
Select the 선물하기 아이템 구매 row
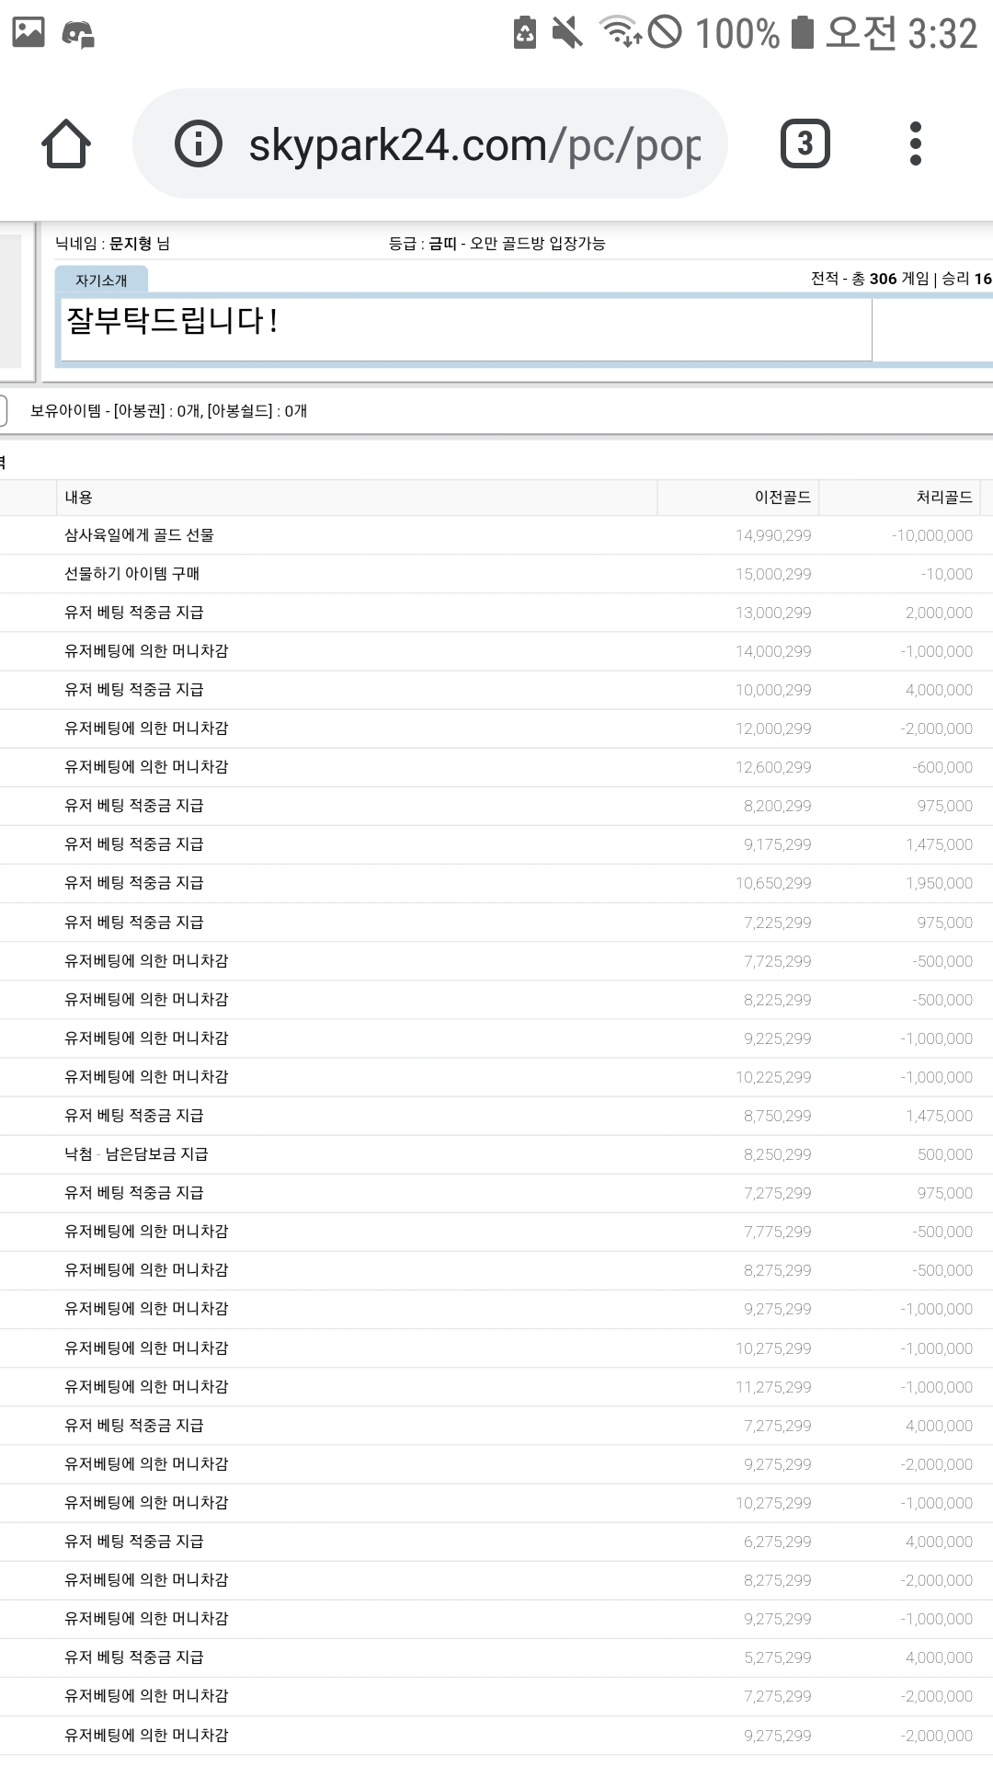point(131,574)
